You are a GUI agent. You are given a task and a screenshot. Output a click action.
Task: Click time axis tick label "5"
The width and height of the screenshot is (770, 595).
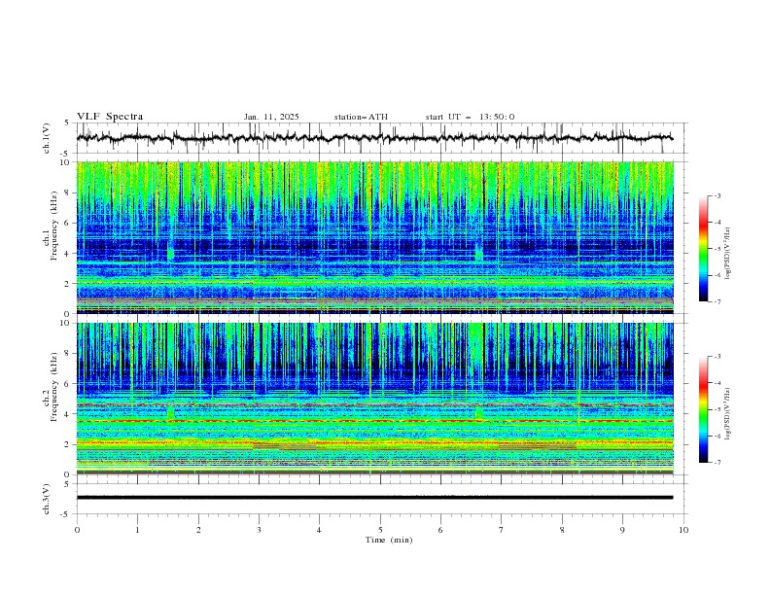coord(380,530)
